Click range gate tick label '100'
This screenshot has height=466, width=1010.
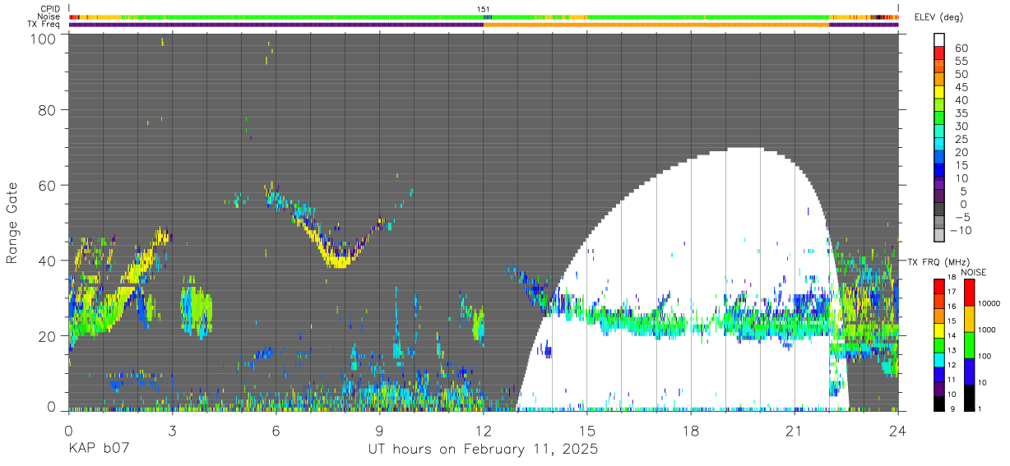[x=44, y=38]
